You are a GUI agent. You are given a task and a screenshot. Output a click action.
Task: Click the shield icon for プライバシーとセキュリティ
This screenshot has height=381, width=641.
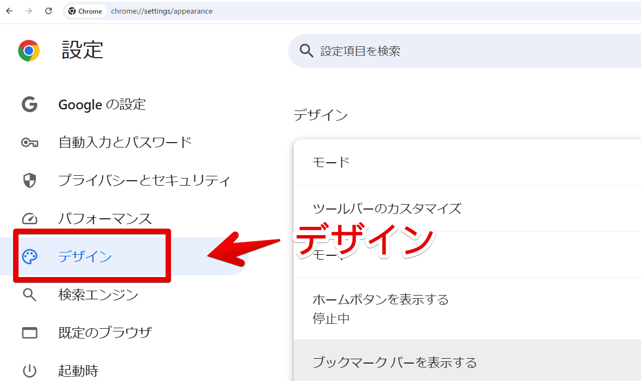[x=29, y=181]
